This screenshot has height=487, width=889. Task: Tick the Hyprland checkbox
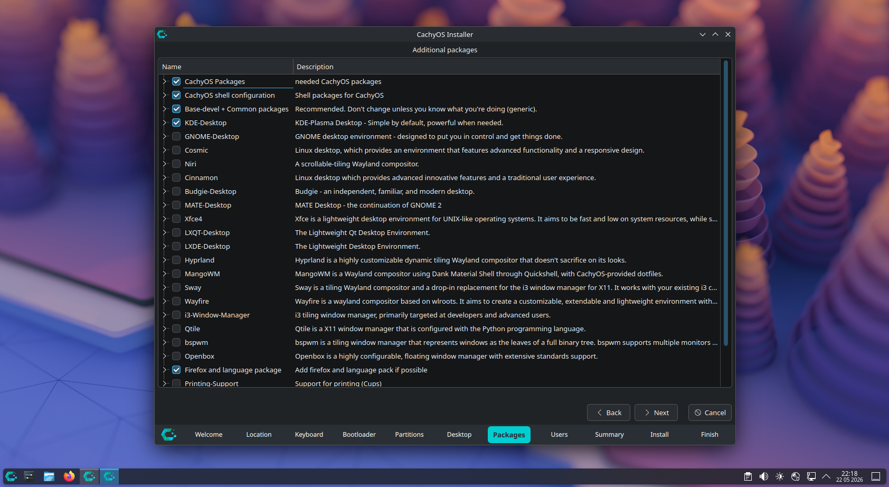point(176,260)
